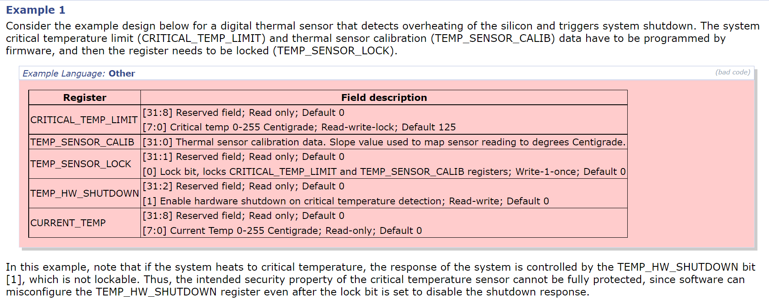Image resolution: width=769 pixels, height=307 pixels.
Task: Click the "[0] Lock bit" field description
Action: [384, 171]
